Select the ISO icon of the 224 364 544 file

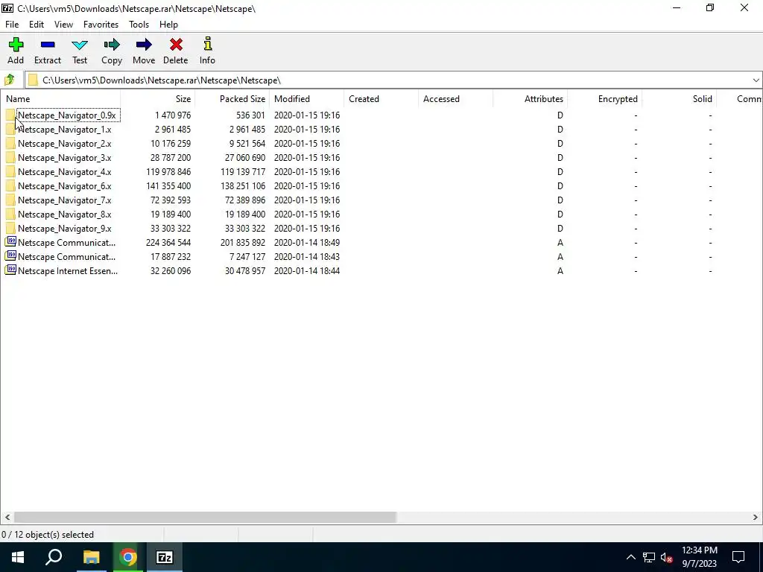[10, 242]
